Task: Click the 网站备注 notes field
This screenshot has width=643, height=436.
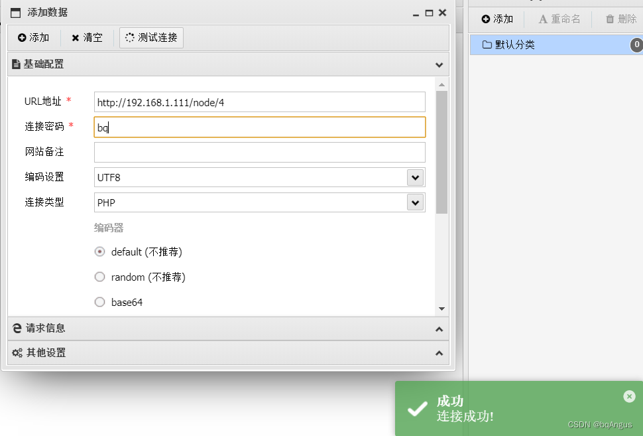Action: 260,153
